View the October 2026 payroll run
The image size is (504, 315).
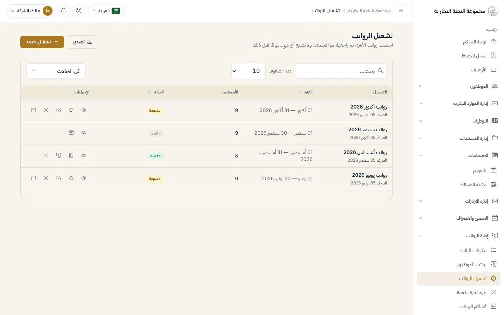click(x=84, y=110)
